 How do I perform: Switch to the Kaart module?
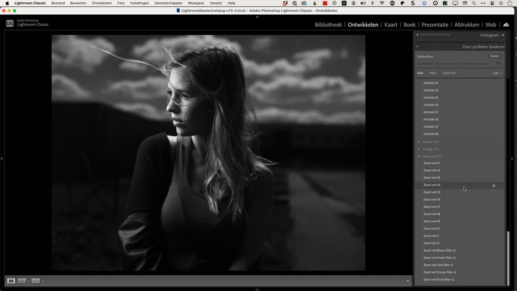391,25
